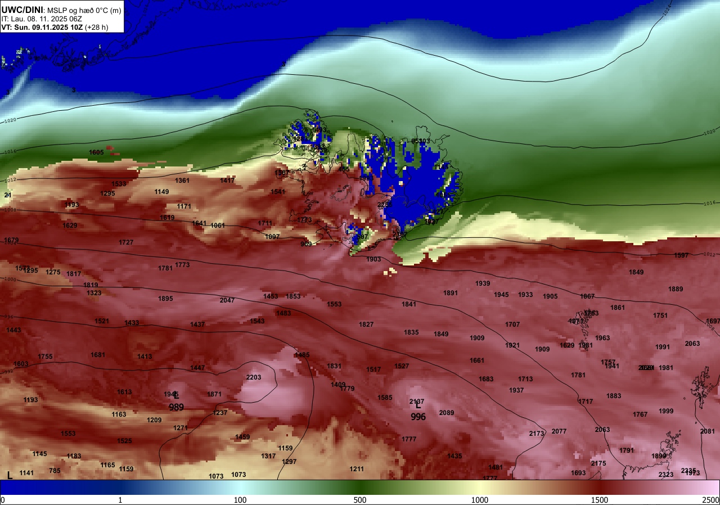Click the freezing level value 1417
Screen dimensions: 720x505
[227, 181]
